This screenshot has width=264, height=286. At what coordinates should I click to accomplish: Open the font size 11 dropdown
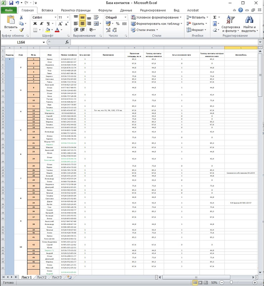[68, 17]
